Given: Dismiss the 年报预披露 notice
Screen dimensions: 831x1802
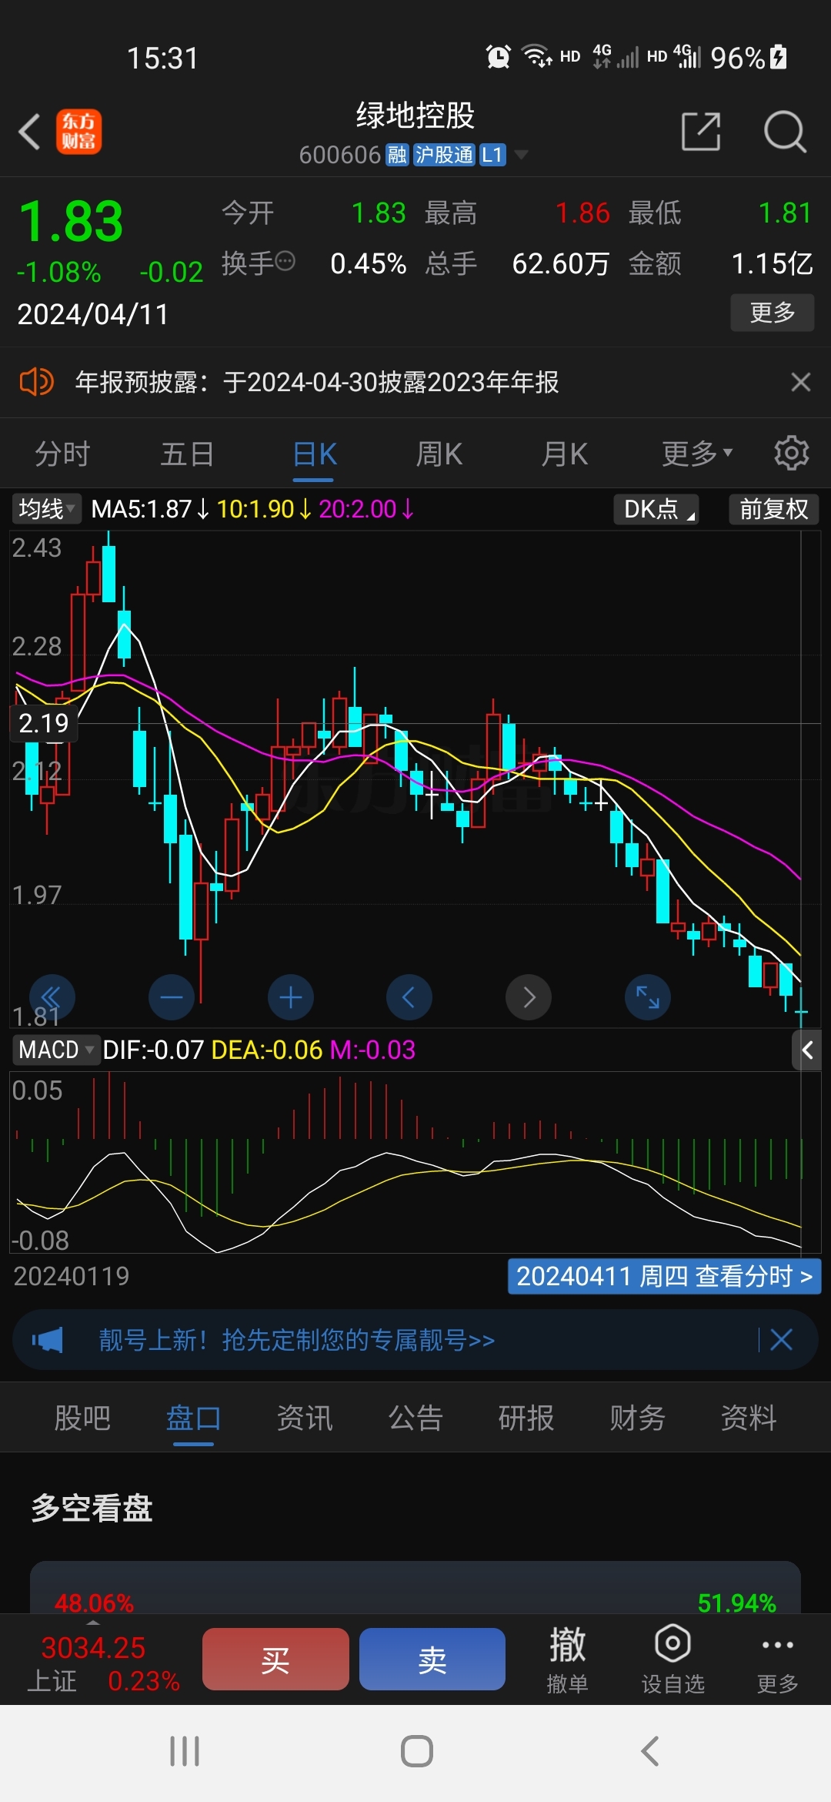Looking at the screenshot, I should 801,382.
